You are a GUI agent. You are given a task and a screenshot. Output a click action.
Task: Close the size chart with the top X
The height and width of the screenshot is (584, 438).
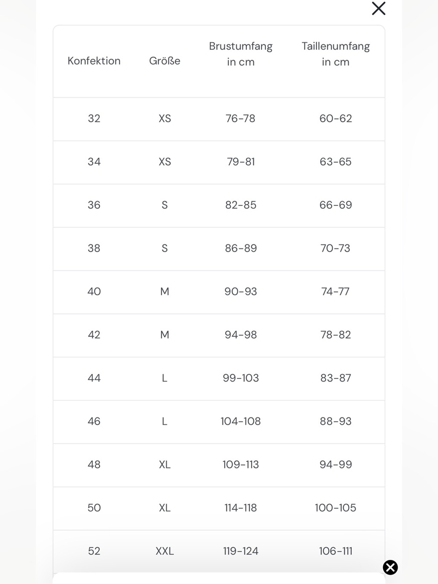(x=378, y=8)
